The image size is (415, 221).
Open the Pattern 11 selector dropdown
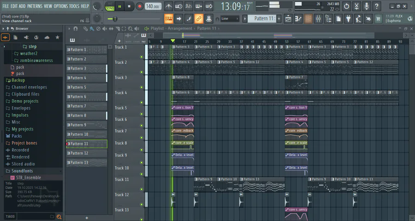tap(262, 18)
